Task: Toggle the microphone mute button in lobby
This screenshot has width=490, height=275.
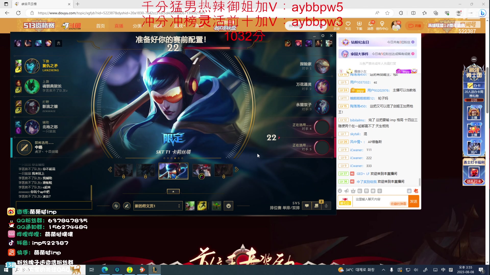Action: pyautogui.click(x=326, y=206)
